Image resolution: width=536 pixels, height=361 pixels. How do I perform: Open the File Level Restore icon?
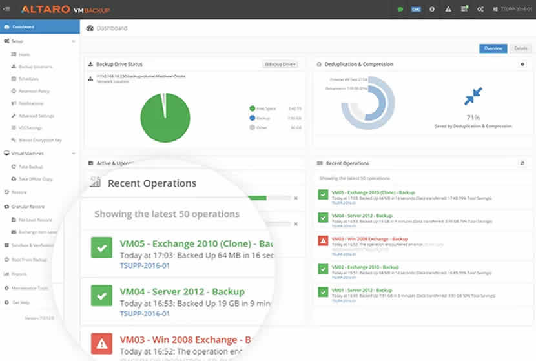[14, 220]
